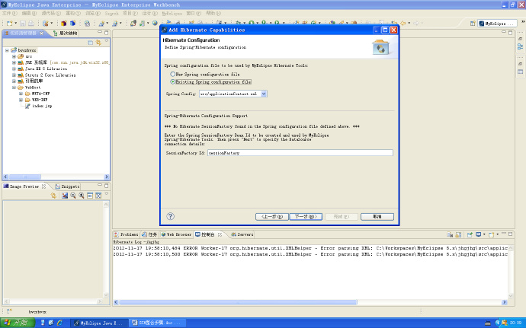526x328 pixels.
Task: Open pin console icon in console toolbar
Action: (x=470, y=234)
